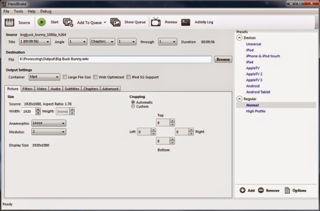
Task: Select the AppleTV 3 preset
Action: pyautogui.click(x=254, y=80)
